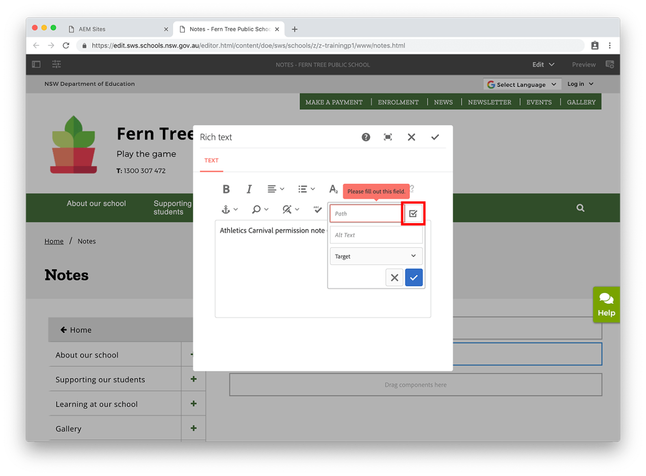Viewport: 646px width, 476px height.
Task: Open the EVENTS link
Action: click(539, 102)
